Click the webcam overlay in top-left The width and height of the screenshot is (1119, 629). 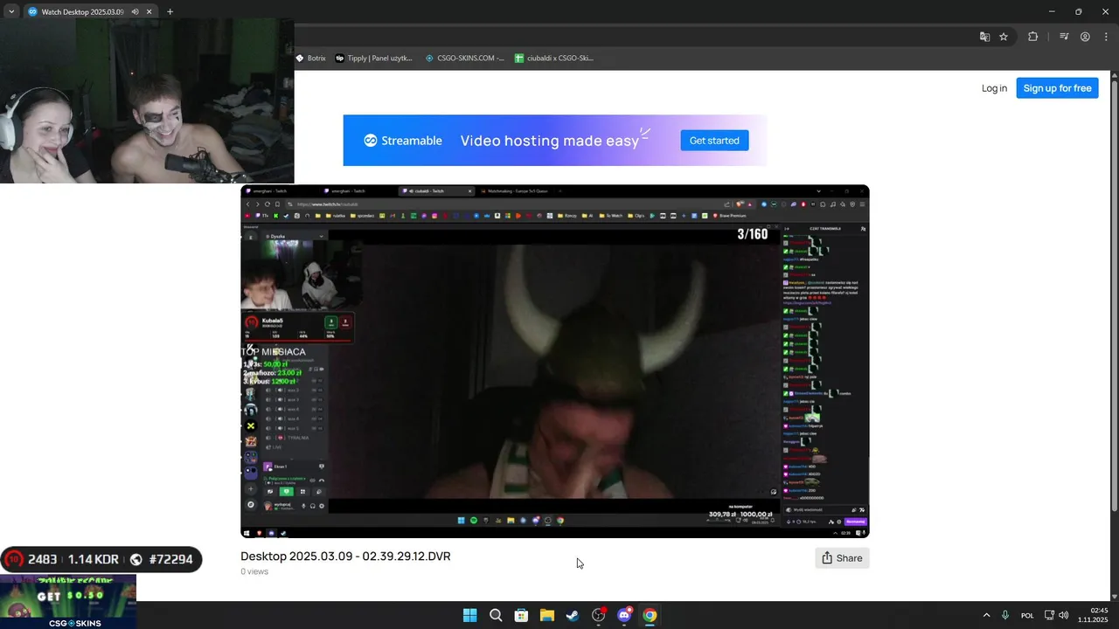[x=147, y=101]
